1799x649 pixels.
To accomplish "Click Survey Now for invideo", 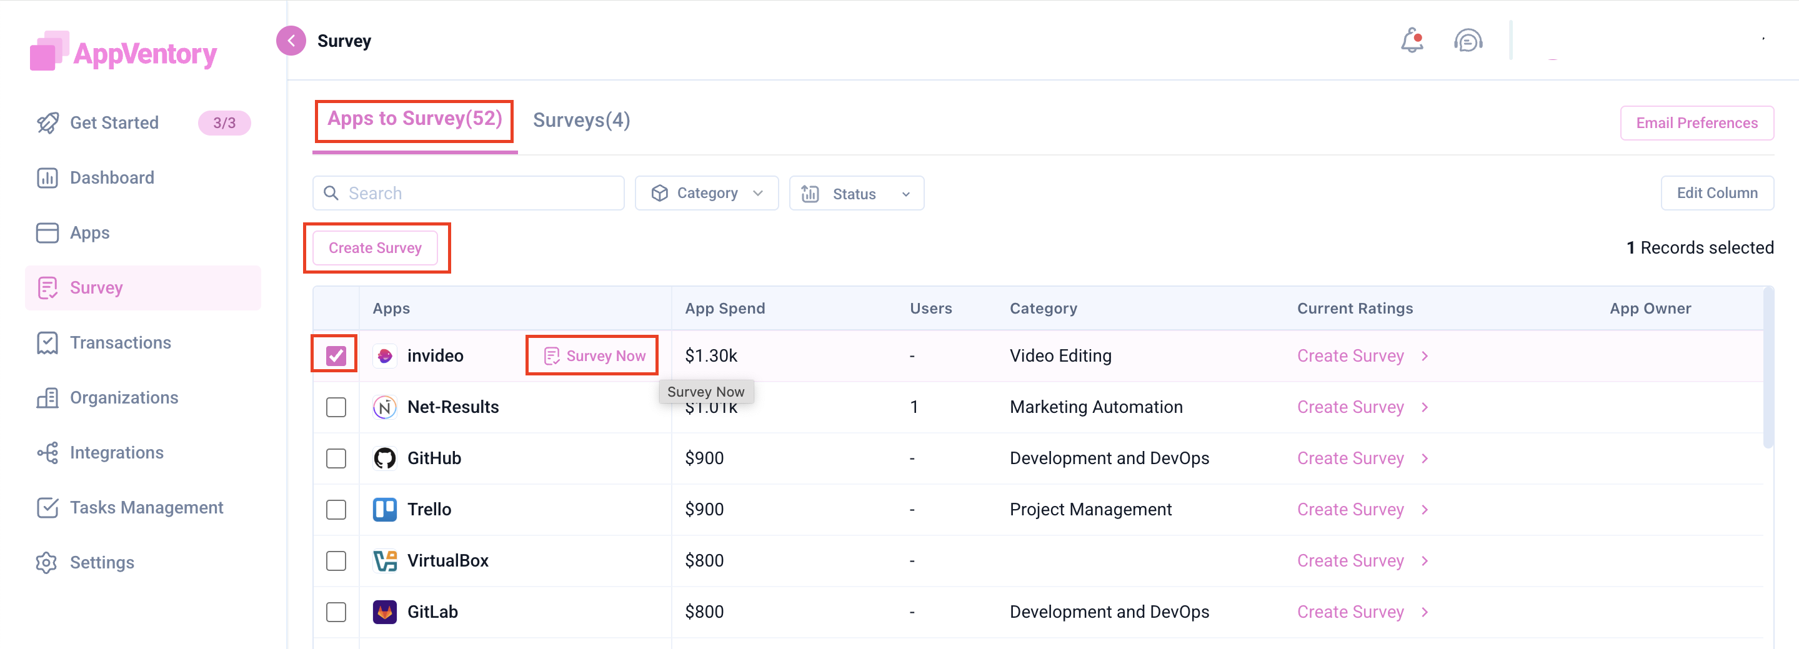I will pos(594,356).
